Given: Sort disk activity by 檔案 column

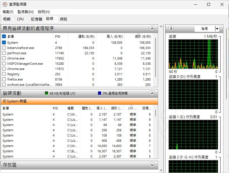Looking at the screenshot, I should click(x=73, y=108).
